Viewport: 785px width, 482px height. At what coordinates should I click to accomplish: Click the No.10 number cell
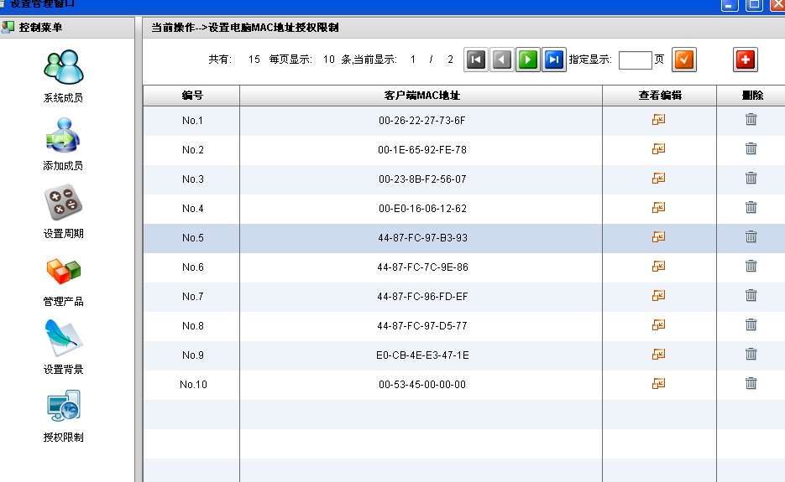(x=192, y=385)
